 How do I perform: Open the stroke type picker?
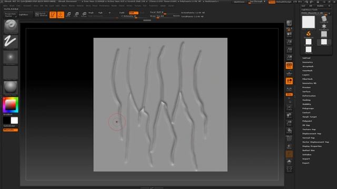[11, 42]
